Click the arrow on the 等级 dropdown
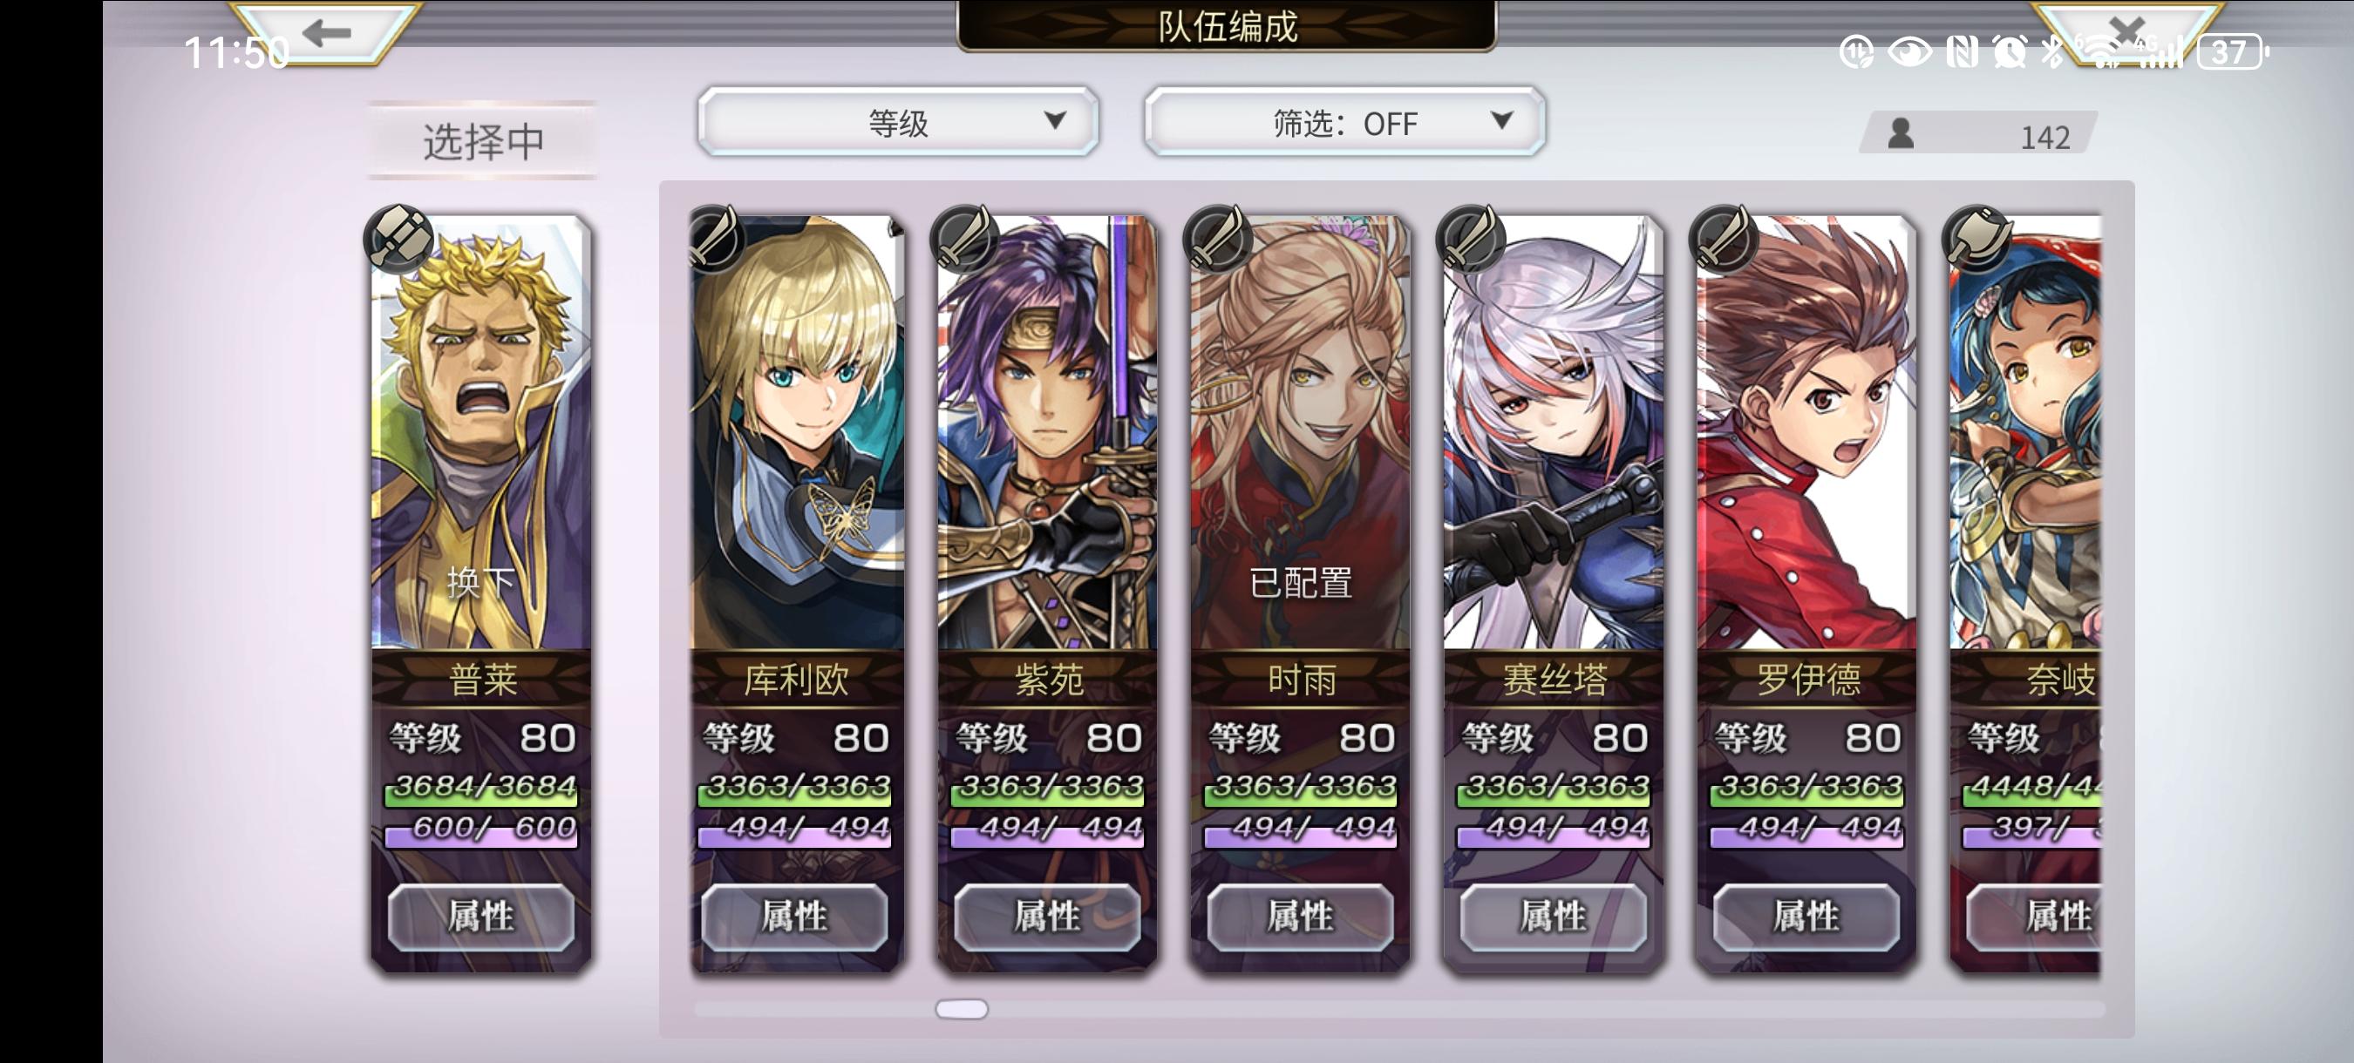Viewport: 2354px width, 1063px height. [x=1056, y=119]
